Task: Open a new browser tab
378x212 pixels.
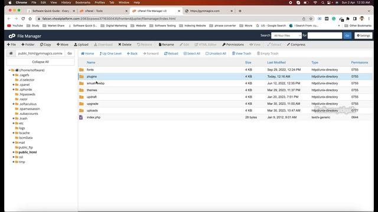Action: click(240, 11)
